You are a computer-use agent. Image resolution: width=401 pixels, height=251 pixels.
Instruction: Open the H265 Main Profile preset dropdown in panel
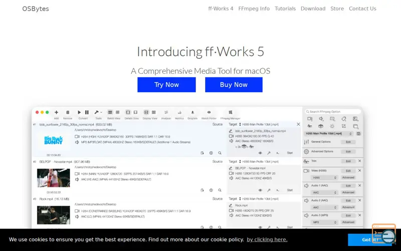click(x=329, y=134)
